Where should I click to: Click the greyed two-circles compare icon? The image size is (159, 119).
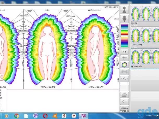coord(124,72)
